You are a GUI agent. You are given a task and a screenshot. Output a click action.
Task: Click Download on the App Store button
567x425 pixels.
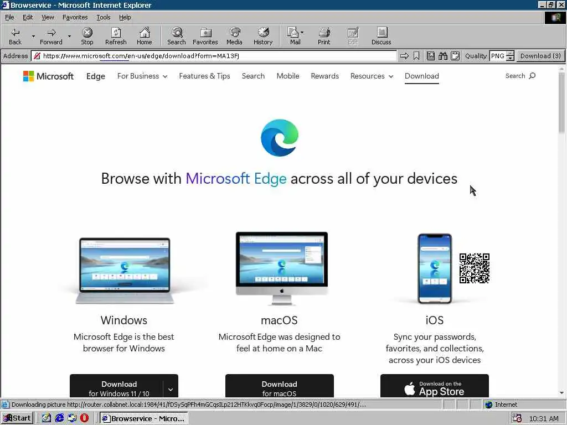tap(435, 386)
